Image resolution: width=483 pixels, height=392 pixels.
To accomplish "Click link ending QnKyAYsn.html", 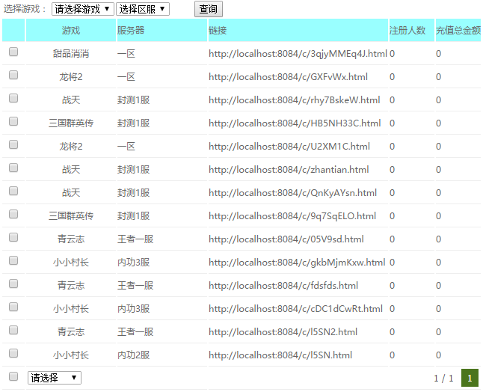I will point(292,192).
